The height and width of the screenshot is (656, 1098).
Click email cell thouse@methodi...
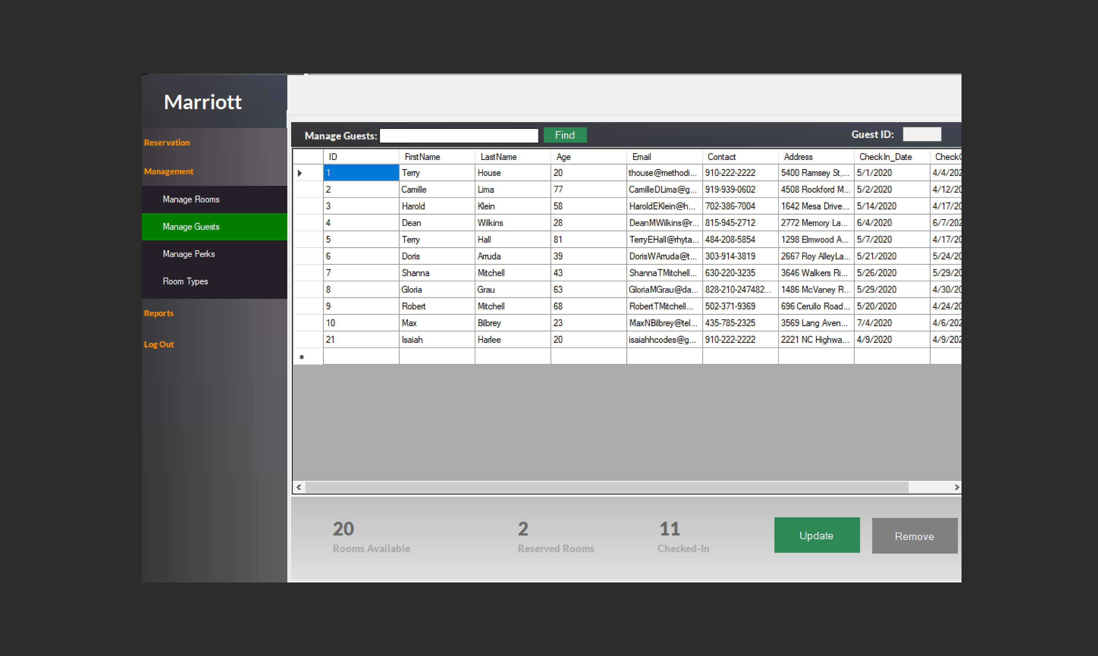(x=665, y=173)
